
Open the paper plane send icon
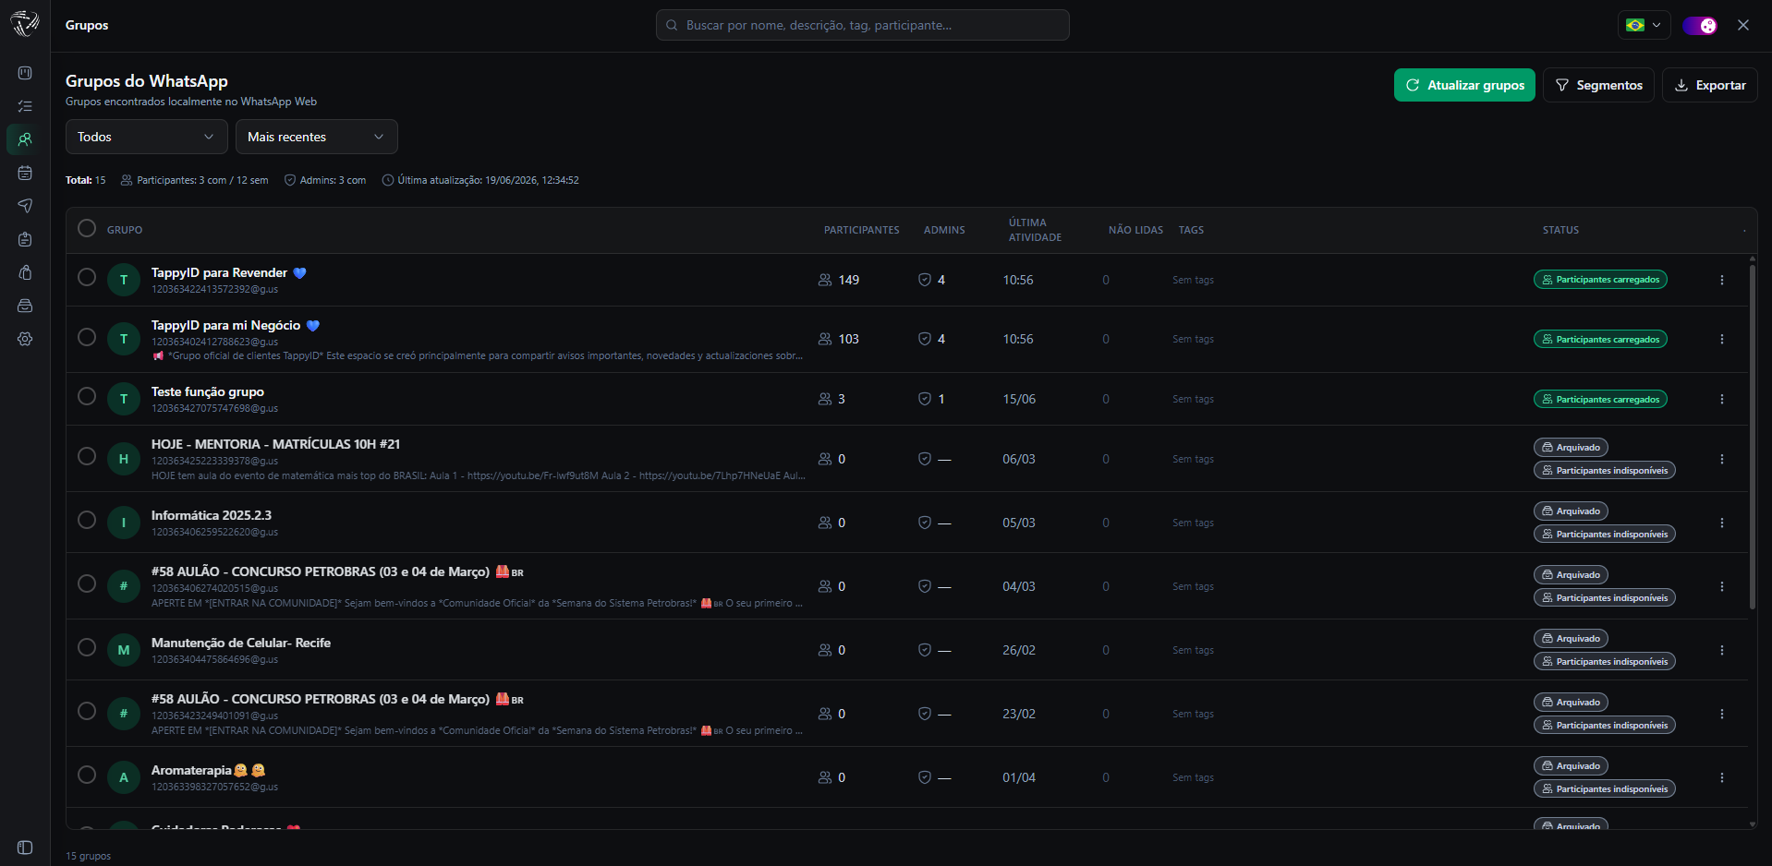25,206
